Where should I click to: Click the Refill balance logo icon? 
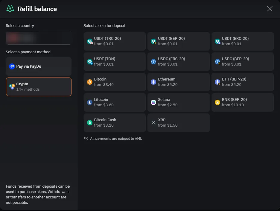pos(10,9)
